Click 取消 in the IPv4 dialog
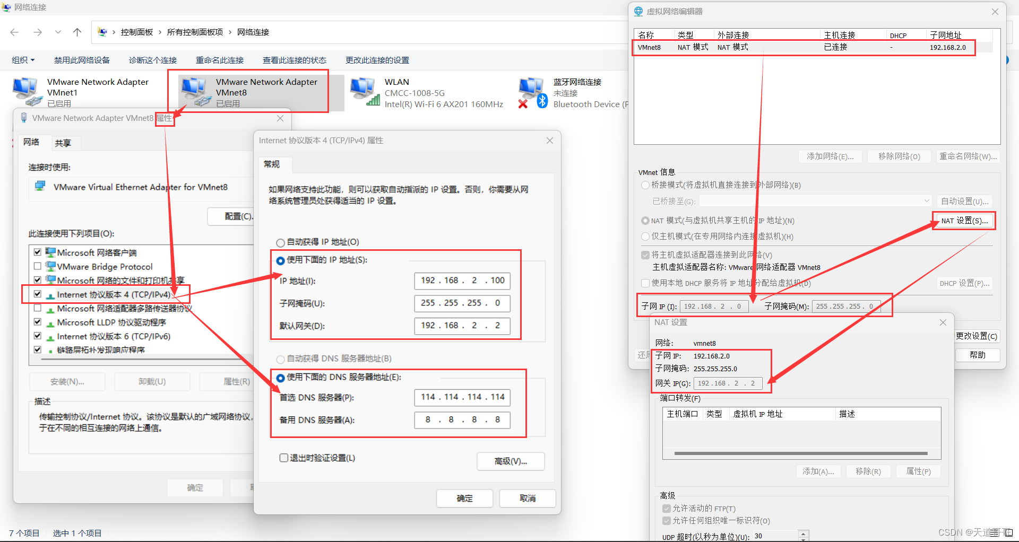Image resolution: width=1019 pixels, height=542 pixels. tap(528, 499)
